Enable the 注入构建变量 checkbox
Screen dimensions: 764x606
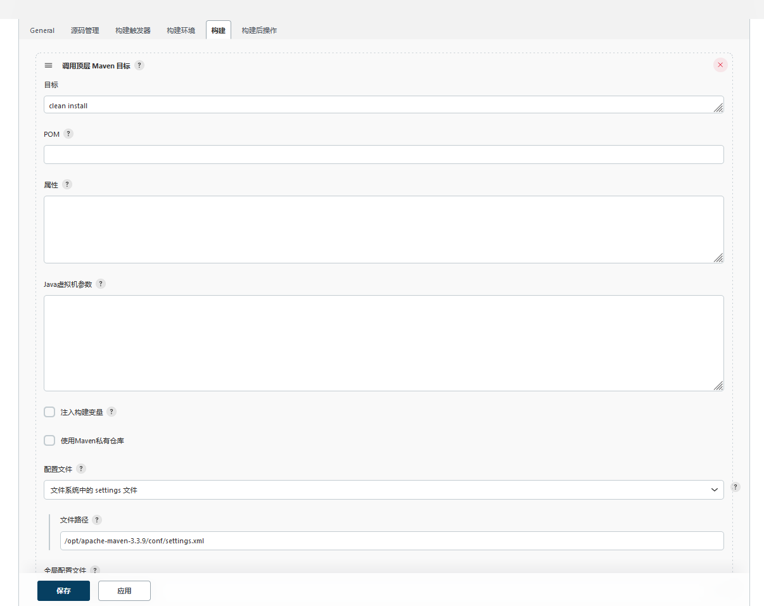(x=49, y=412)
